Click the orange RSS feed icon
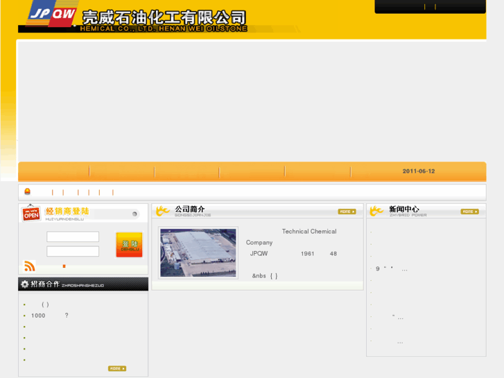504x378 pixels. point(29,266)
